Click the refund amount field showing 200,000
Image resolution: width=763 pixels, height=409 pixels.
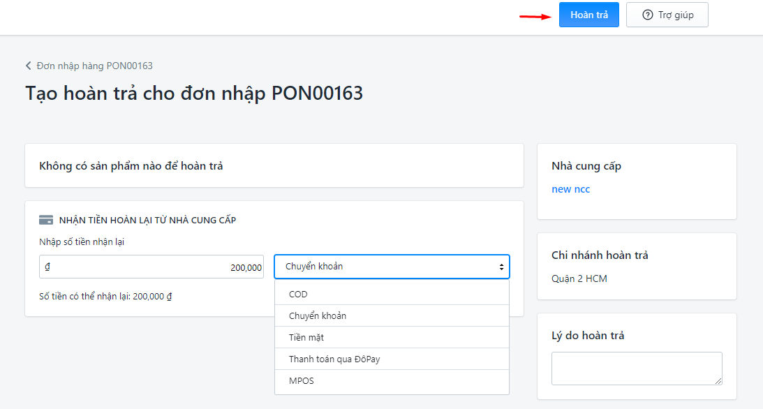click(x=151, y=267)
